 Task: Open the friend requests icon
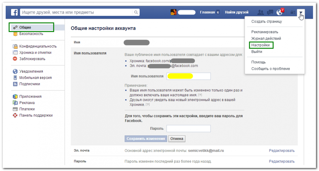coord(261,12)
